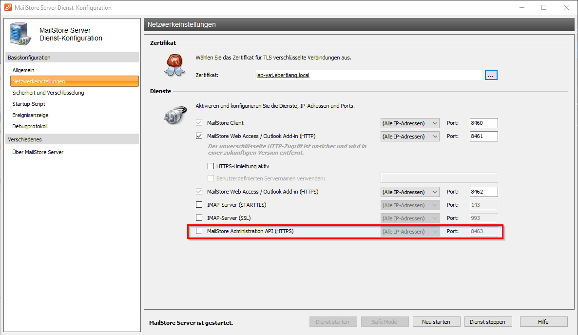The width and height of the screenshot is (578, 335).
Task: Click the Hilfe button
Action: 543,322
